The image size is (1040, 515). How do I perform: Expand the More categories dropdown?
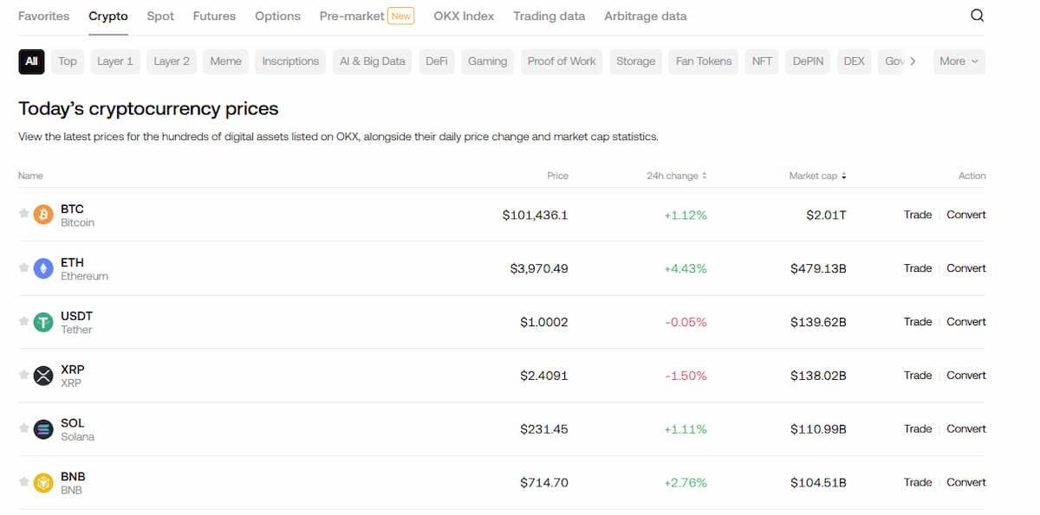pyautogui.click(x=959, y=61)
